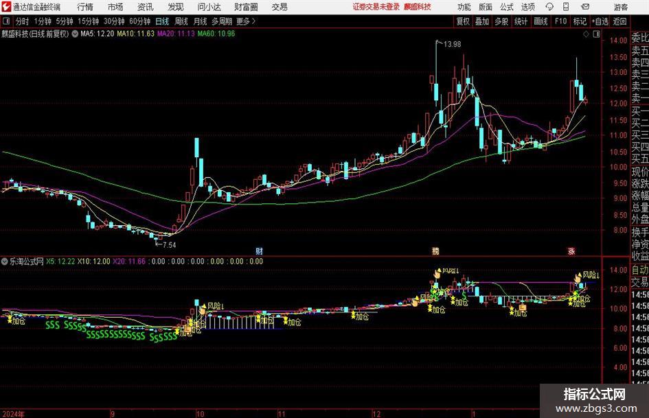Open the 多周期 multi-period view
This screenshot has height=418, width=649.
click(x=222, y=21)
